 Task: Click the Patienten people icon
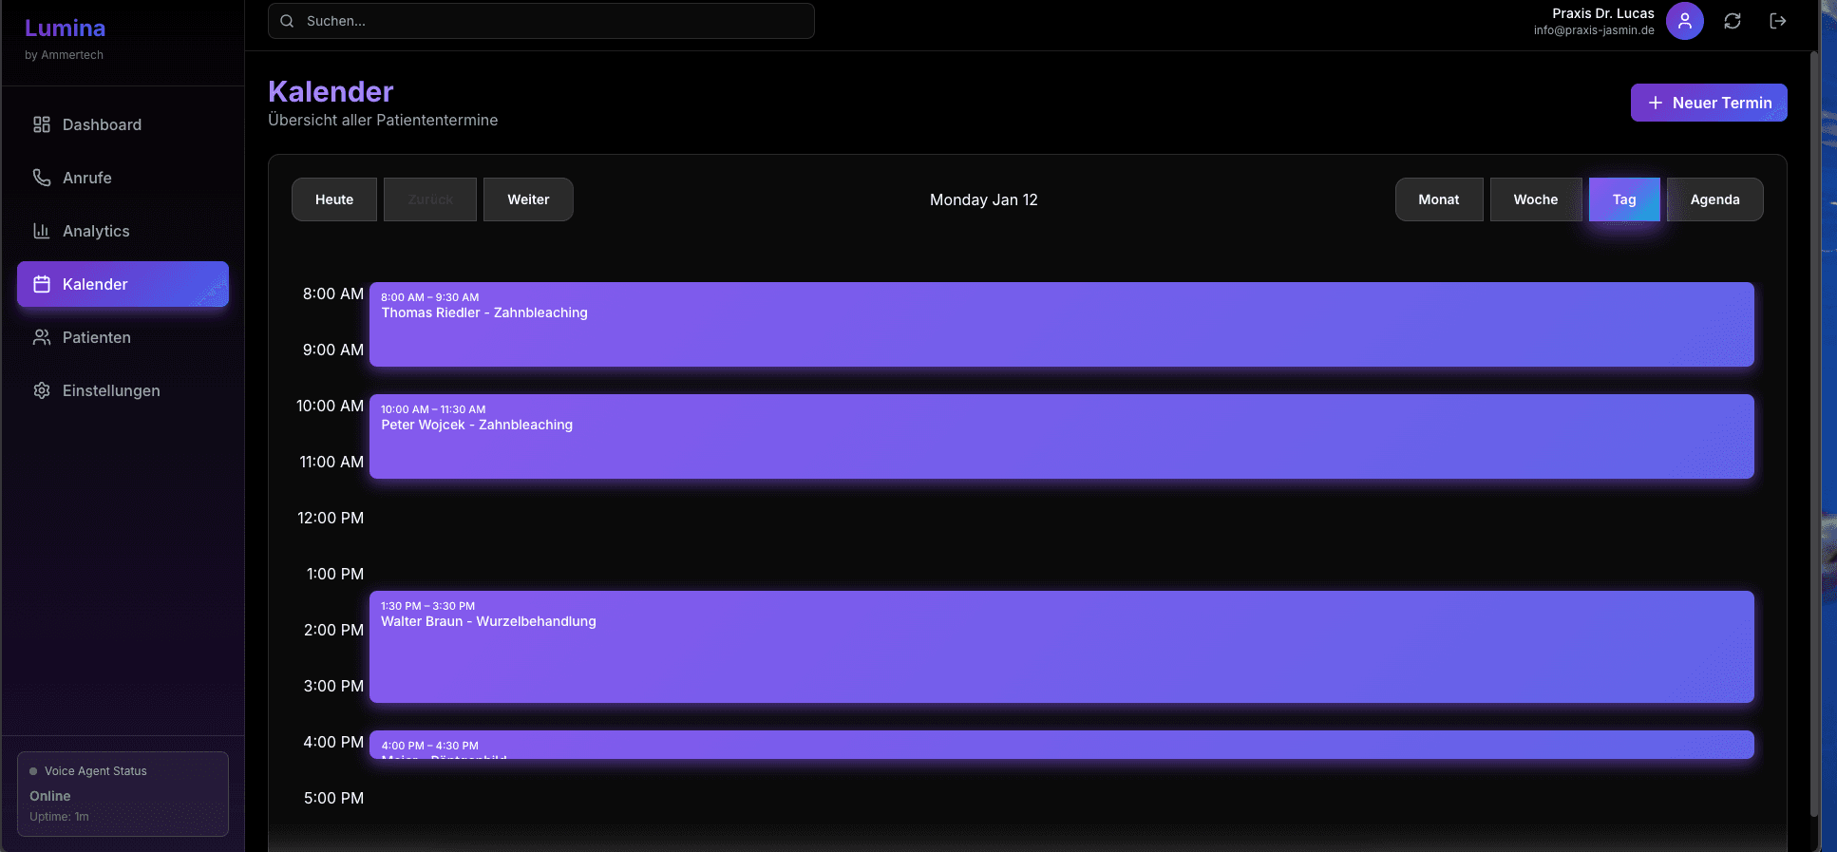click(42, 337)
